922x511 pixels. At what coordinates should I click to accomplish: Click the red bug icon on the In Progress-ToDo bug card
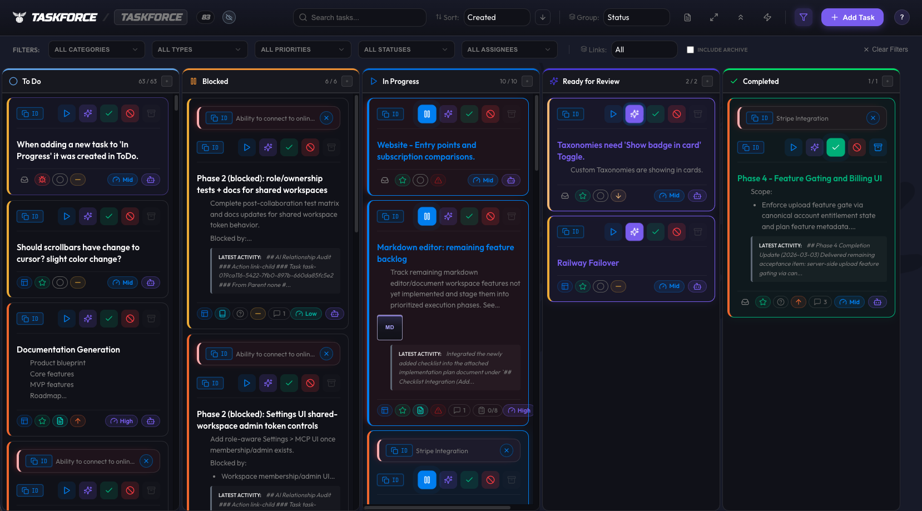[42, 179]
